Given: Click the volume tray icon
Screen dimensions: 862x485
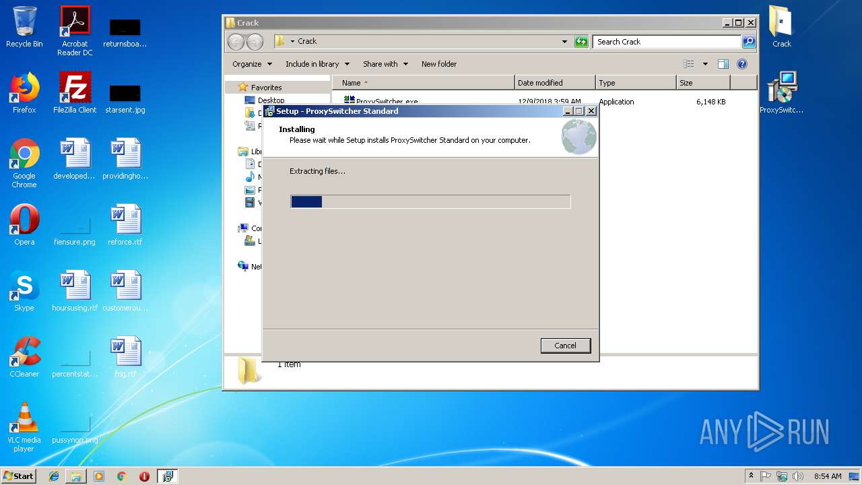Looking at the screenshot, I should 798,476.
